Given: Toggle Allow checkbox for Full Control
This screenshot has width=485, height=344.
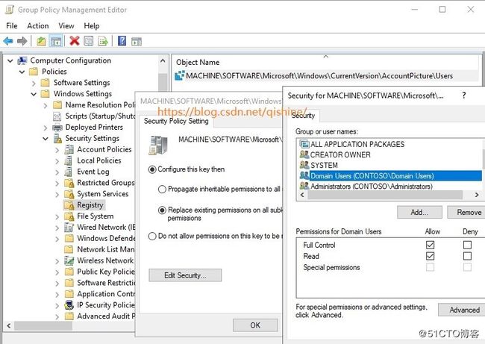Looking at the screenshot, I should click(430, 245).
